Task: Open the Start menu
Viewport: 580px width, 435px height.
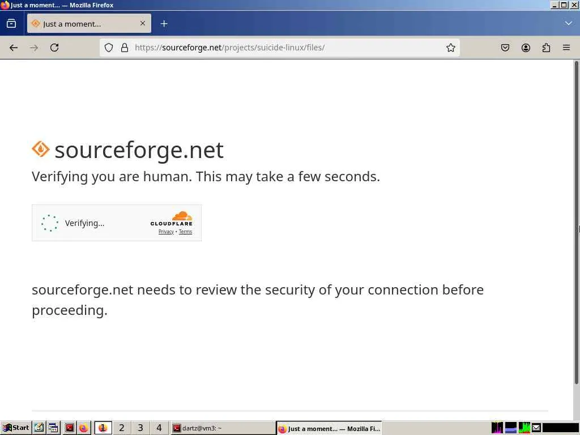Action: [15, 428]
